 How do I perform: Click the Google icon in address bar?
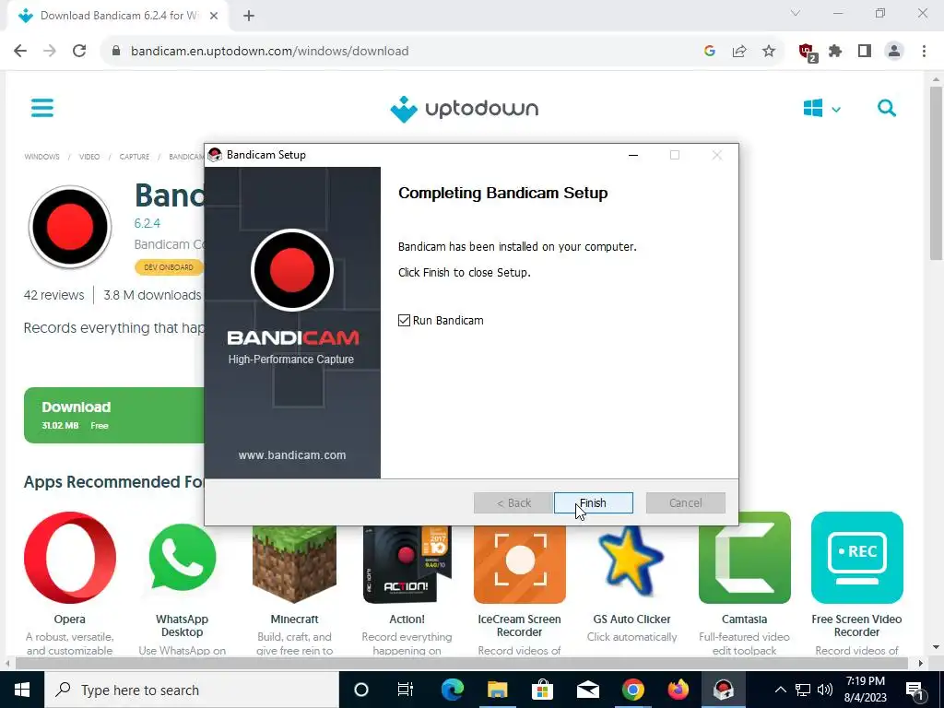pyautogui.click(x=710, y=52)
